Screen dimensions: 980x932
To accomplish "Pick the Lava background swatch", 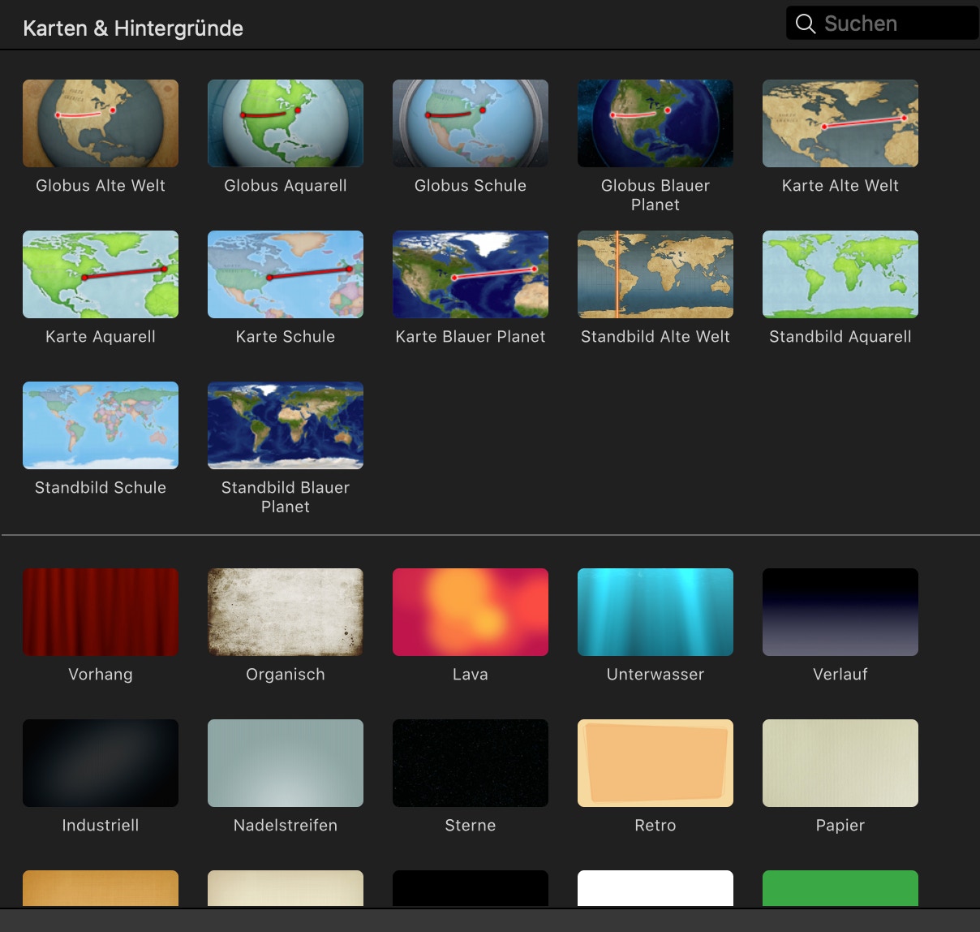I will [x=471, y=612].
